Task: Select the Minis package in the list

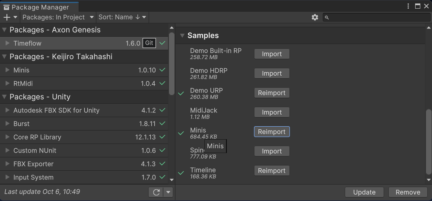Action: (84, 70)
